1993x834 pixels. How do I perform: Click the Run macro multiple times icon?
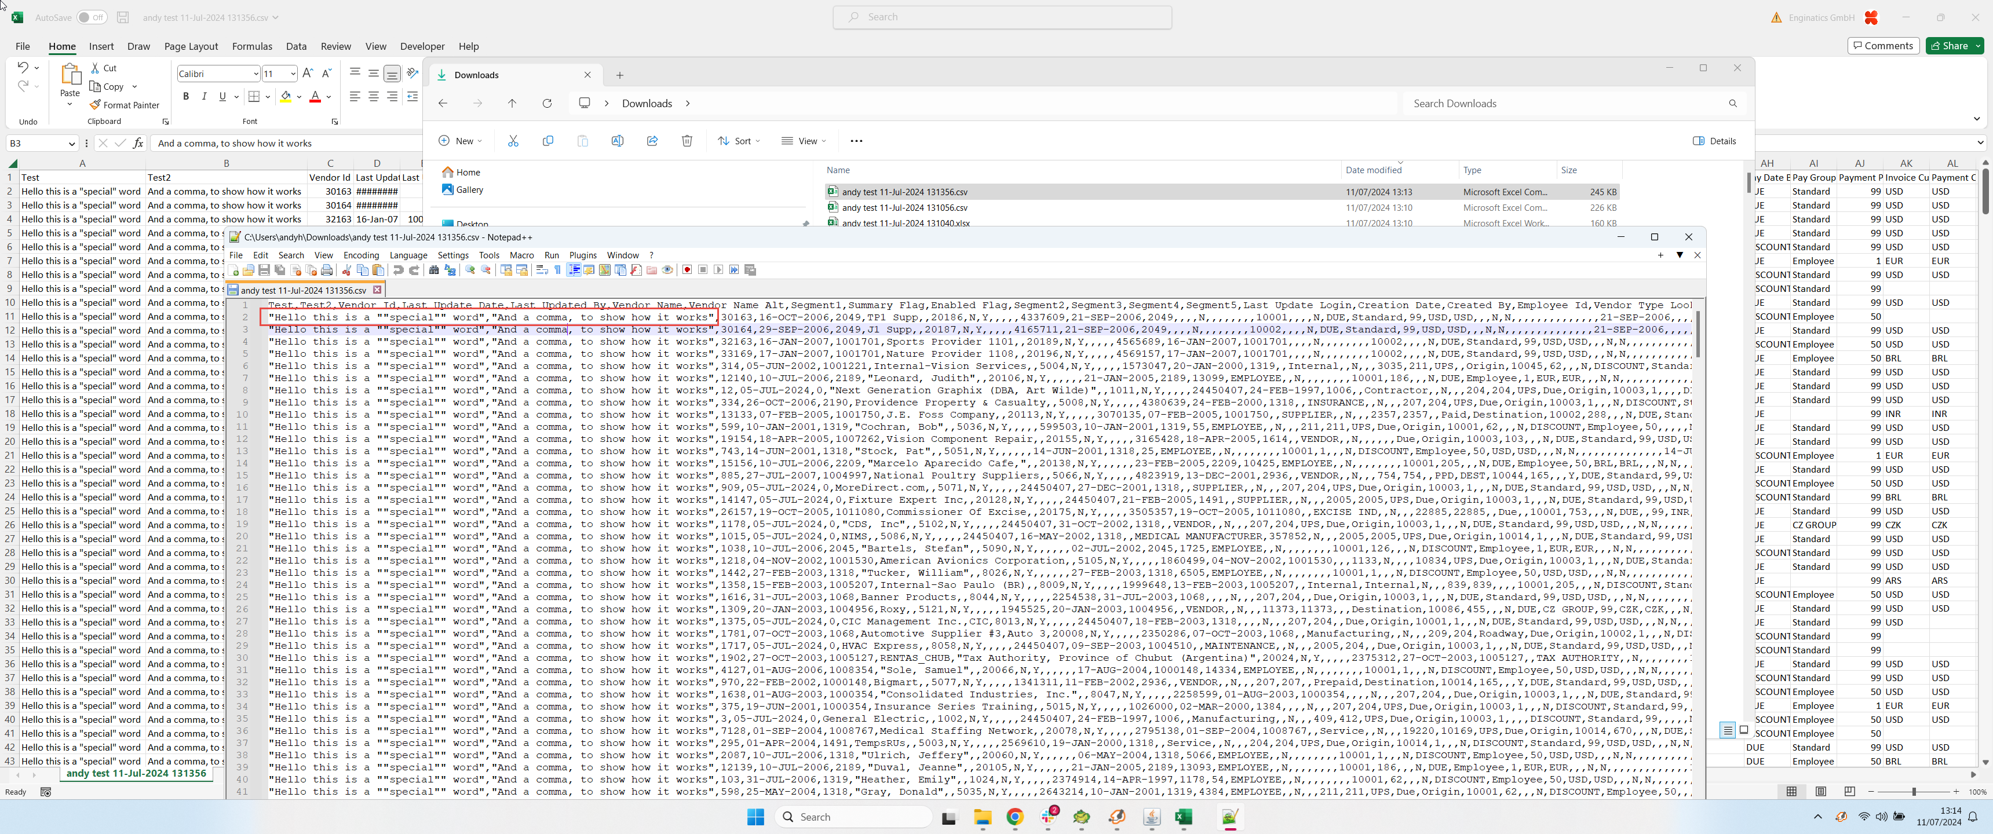pos(734,270)
